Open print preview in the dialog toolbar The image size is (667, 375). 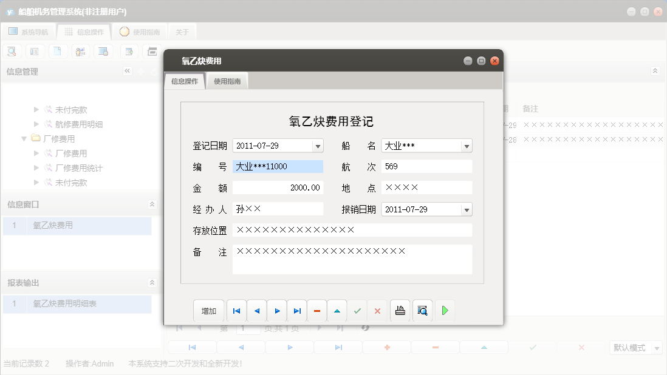tap(422, 310)
